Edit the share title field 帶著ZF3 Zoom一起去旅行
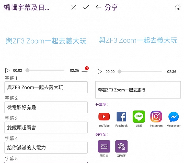 coord(138,90)
